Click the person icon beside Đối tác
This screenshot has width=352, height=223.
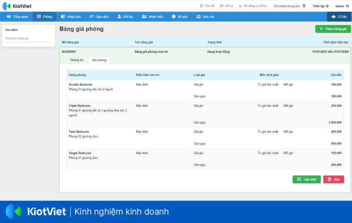(119, 17)
